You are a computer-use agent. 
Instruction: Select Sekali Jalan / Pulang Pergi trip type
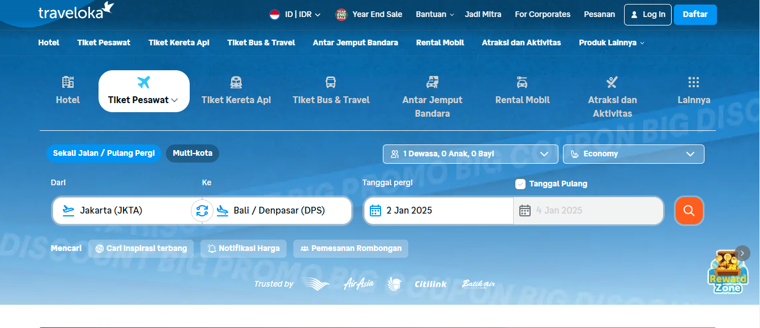point(104,154)
